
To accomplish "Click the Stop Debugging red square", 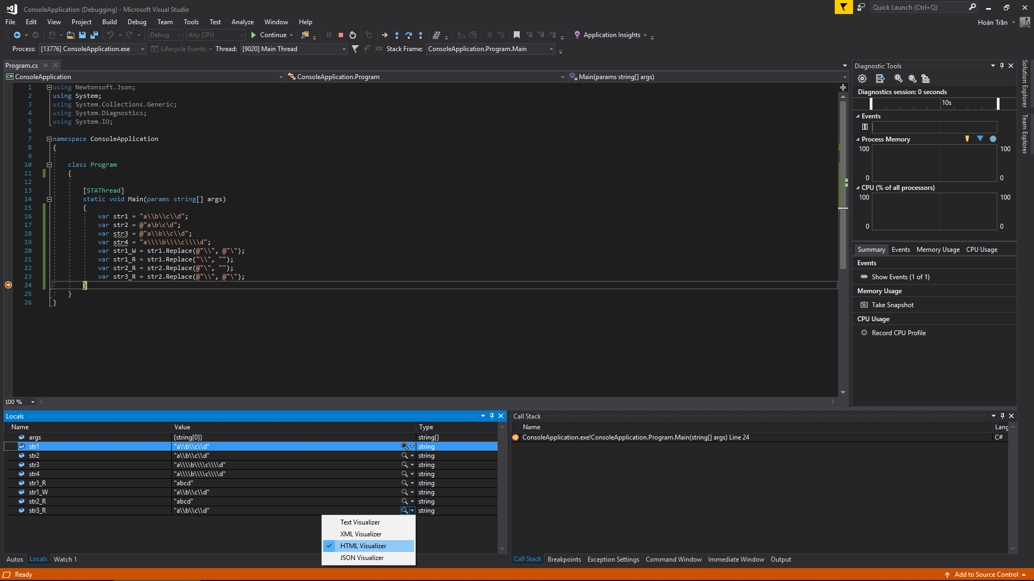I will (x=340, y=35).
